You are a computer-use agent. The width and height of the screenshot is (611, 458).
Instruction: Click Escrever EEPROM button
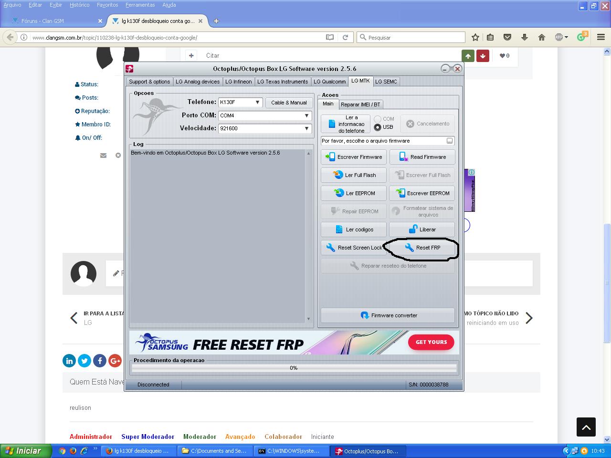coord(422,193)
